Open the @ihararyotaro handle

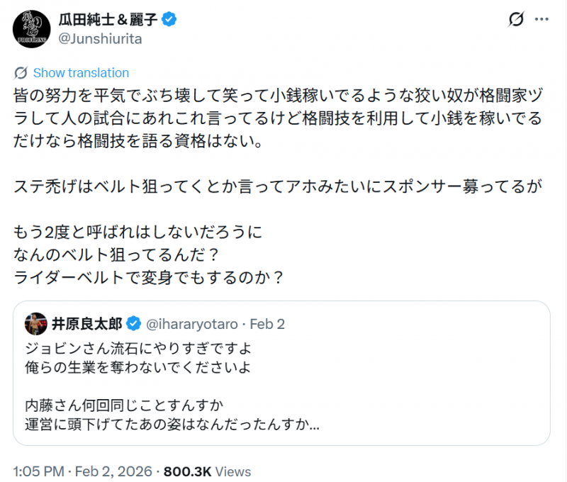pyautogui.click(x=188, y=324)
